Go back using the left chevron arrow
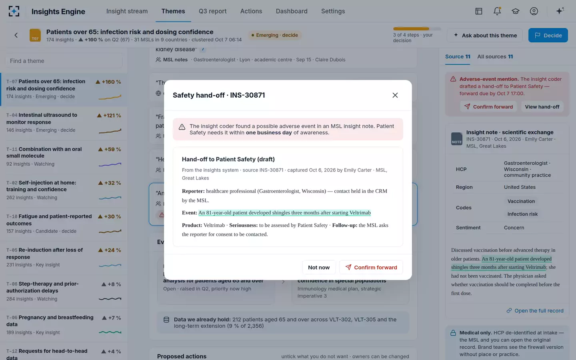The width and height of the screenshot is (576, 360). 16,35
